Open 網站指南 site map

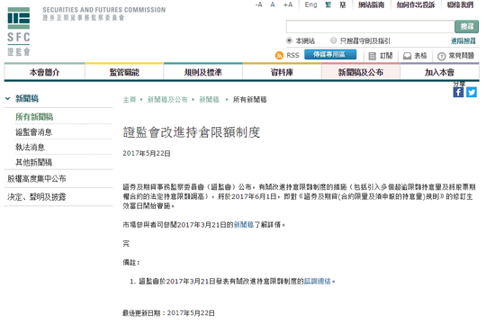click(x=371, y=4)
